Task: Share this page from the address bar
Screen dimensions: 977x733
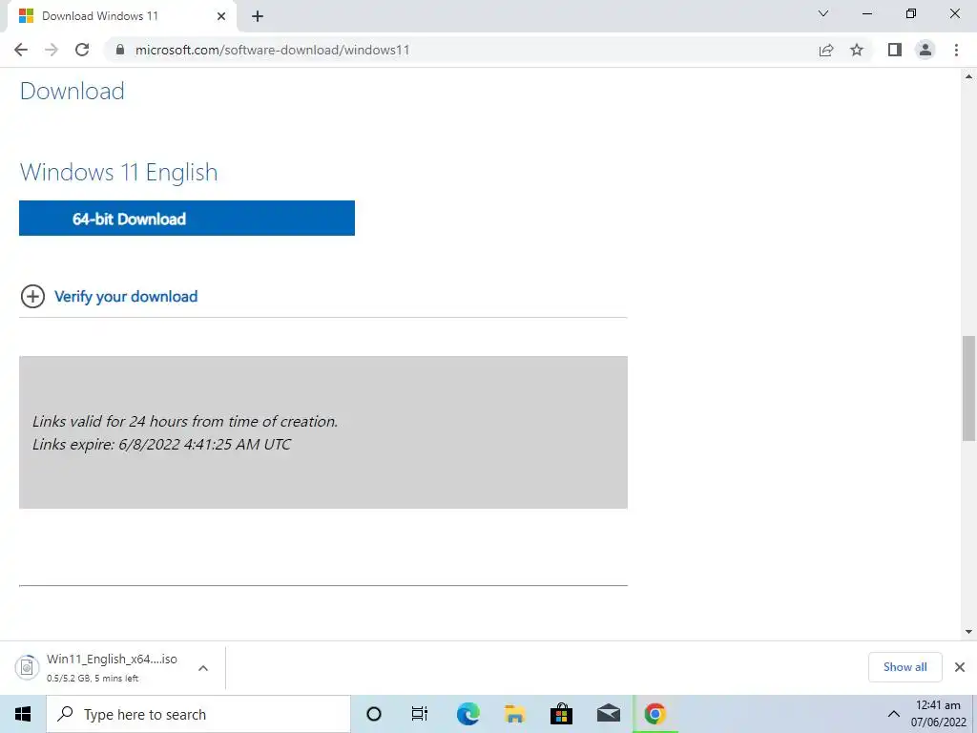Action: (826, 50)
